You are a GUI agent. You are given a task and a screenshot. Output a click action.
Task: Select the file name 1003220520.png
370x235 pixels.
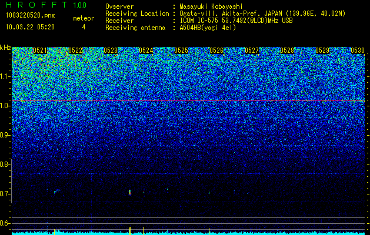(31, 16)
